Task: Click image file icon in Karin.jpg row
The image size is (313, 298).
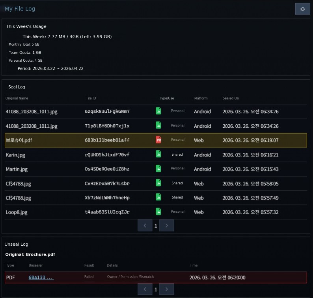Action: [158, 155]
